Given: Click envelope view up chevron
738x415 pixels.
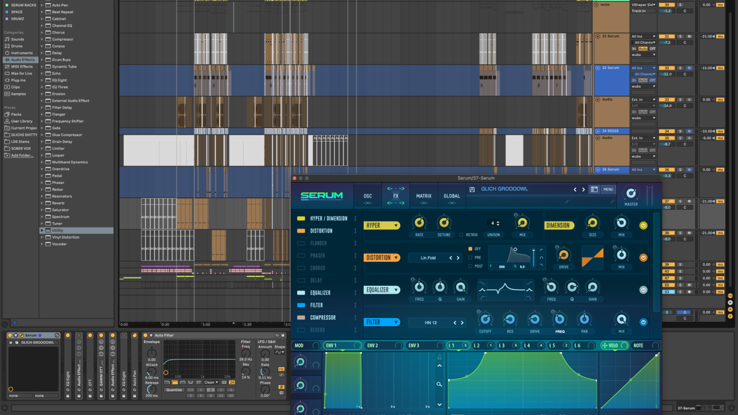Looking at the screenshot, I should 440,366.
